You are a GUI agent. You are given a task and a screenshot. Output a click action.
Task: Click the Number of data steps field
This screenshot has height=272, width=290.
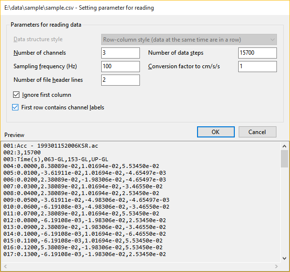click(258, 53)
